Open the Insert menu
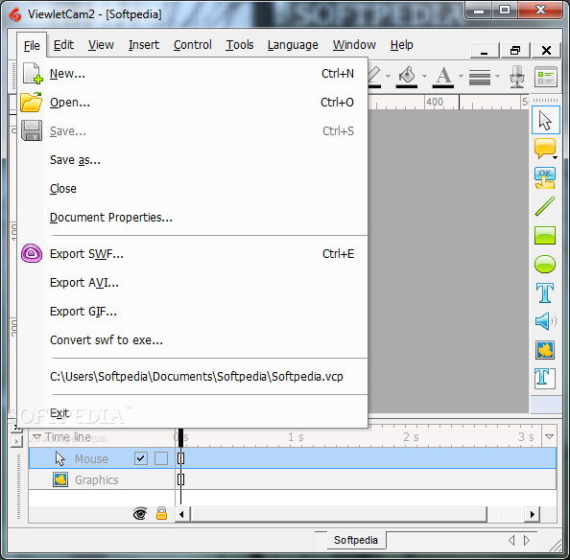Viewport: 570px width, 560px height. pyautogui.click(x=144, y=45)
